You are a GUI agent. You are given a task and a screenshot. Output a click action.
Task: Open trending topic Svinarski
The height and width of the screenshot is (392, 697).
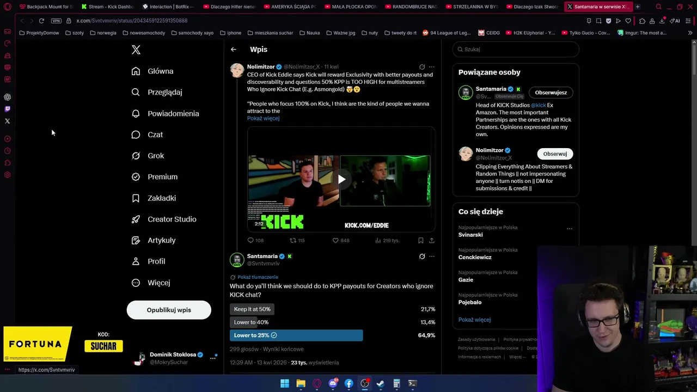click(470, 235)
